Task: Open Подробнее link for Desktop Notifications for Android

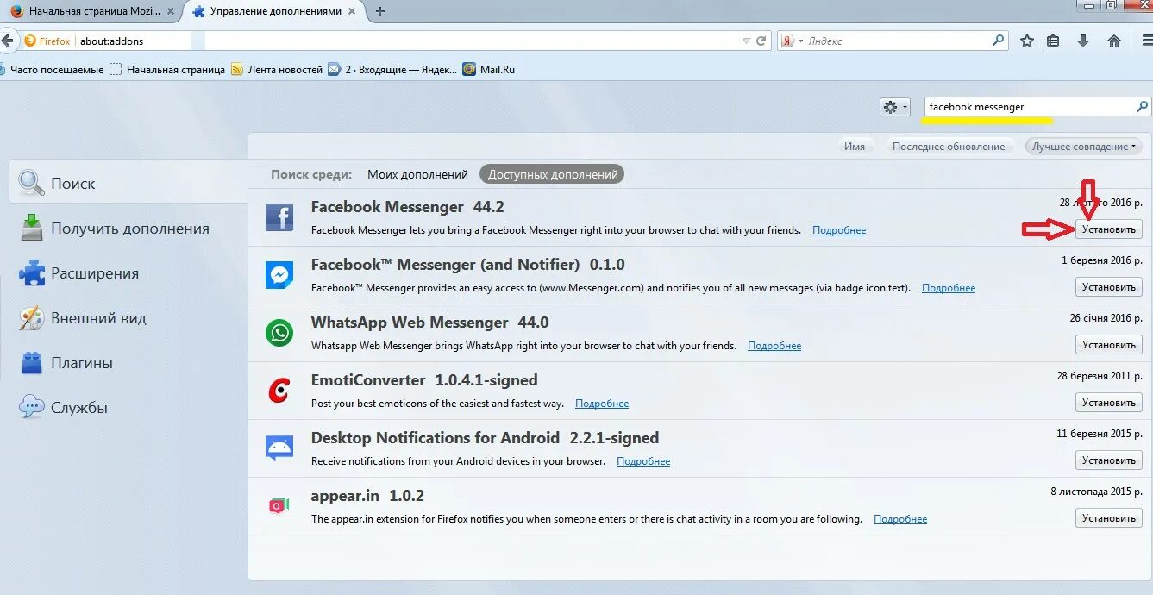Action: [643, 461]
